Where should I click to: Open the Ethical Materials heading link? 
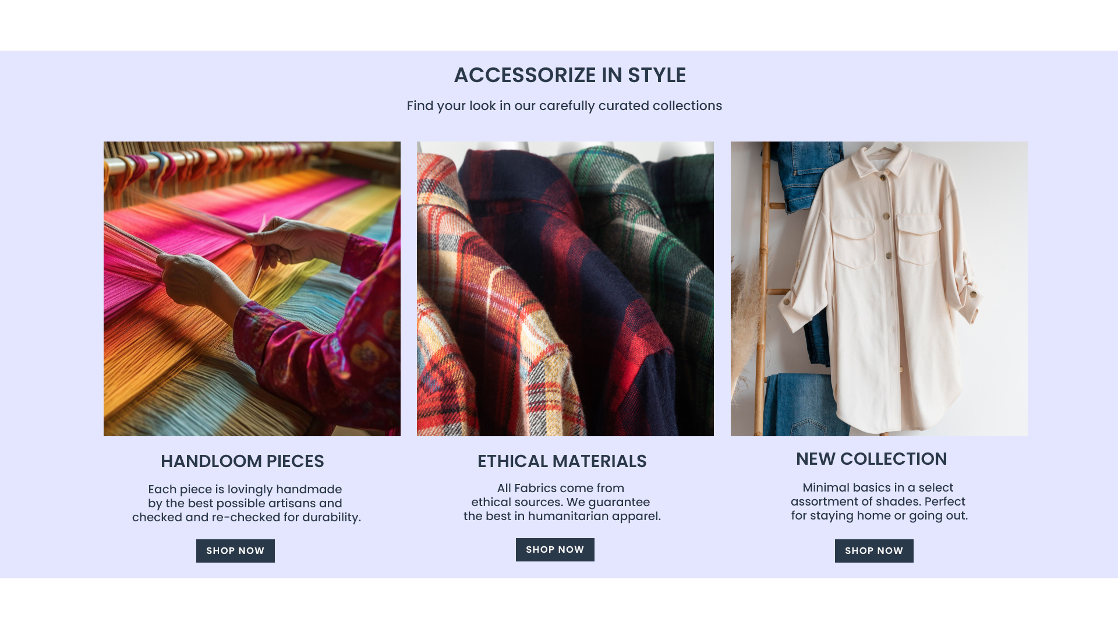point(562,461)
